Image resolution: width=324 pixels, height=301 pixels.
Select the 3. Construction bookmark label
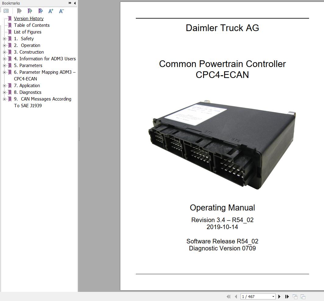tap(29, 52)
